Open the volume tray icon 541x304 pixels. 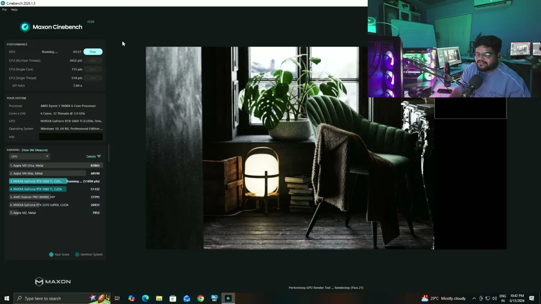(495, 299)
